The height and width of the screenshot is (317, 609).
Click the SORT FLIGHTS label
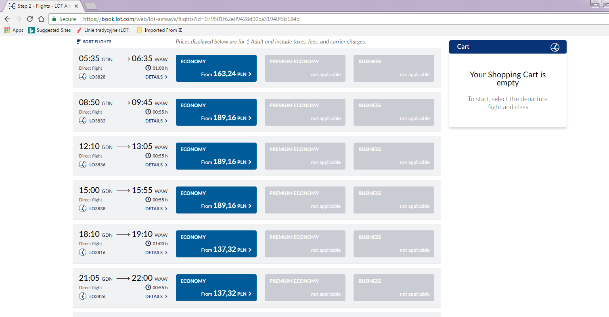coord(97,42)
